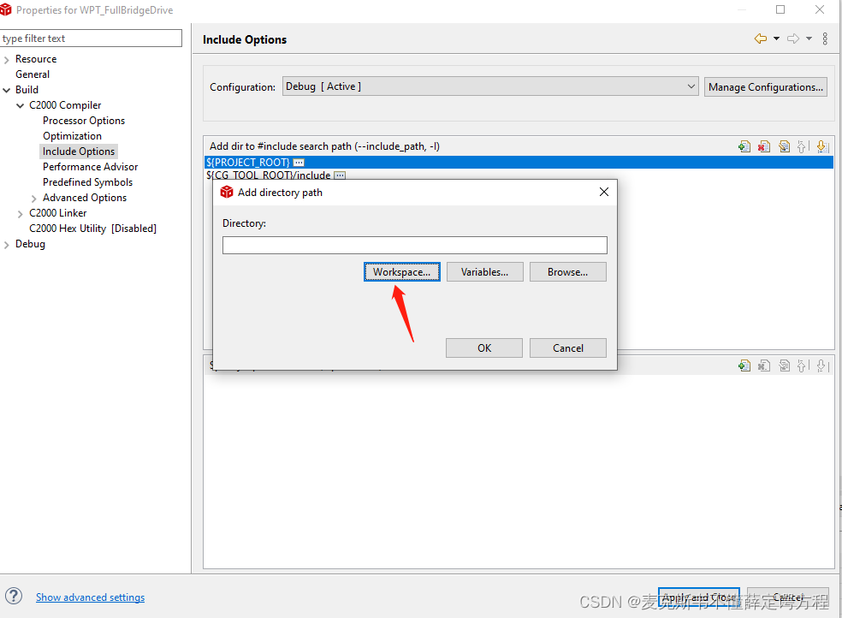Screen dimensions: 842x618
Task: Focus the Directory input field
Action: click(x=414, y=246)
